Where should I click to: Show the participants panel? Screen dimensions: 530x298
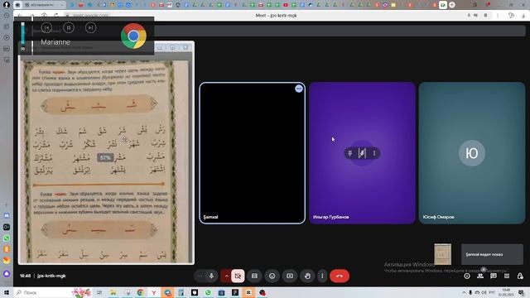coord(480,276)
